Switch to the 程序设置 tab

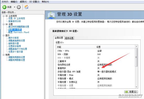tap(69, 38)
